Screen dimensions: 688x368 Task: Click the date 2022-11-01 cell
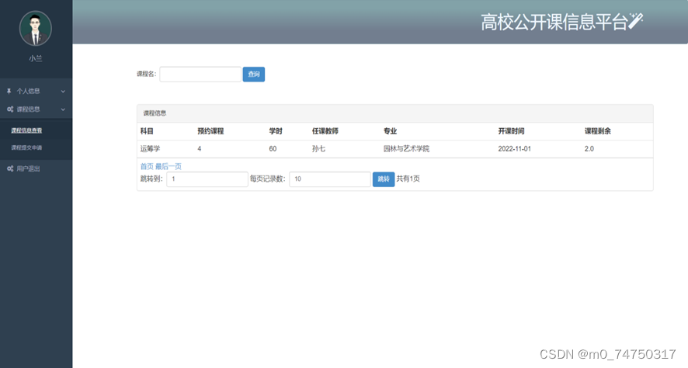[x=514, y=149]
